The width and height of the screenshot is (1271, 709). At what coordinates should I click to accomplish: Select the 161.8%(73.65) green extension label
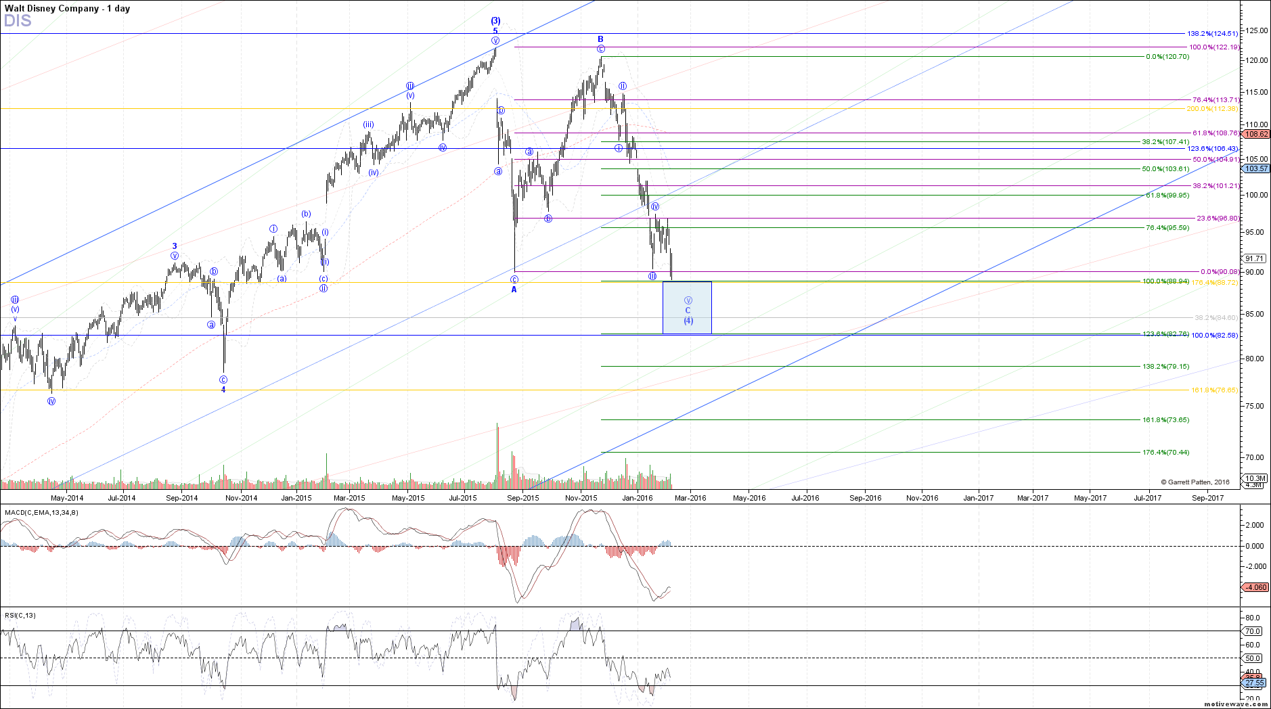pyautogui.click(x=1165, y=419)
